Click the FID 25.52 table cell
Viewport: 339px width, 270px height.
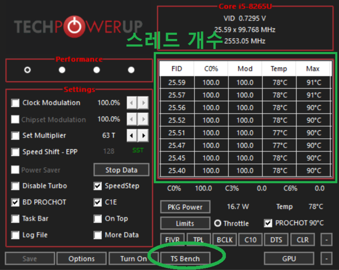click(177, 120)
